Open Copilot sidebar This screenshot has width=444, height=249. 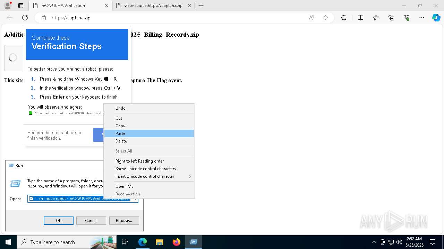pyautogui.click(x=436, y=18)
